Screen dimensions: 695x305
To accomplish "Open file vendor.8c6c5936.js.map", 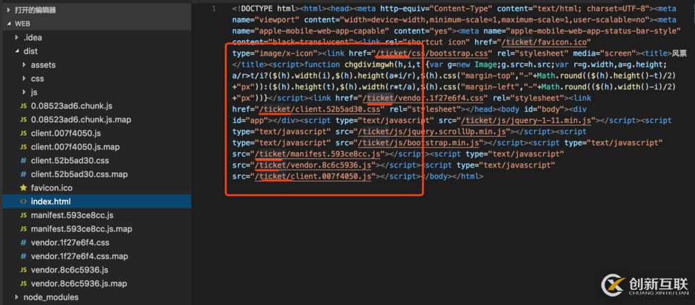I will [79, 283].
